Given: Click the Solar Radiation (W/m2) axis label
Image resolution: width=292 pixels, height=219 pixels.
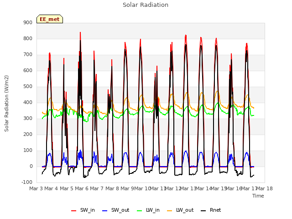Looking at the screenshot, I should (6, 104).
